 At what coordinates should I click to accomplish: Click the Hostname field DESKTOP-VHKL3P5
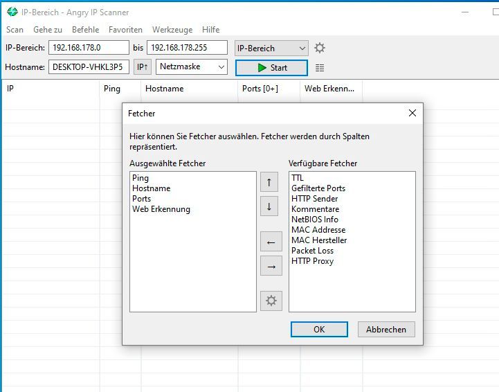(89, 67)
